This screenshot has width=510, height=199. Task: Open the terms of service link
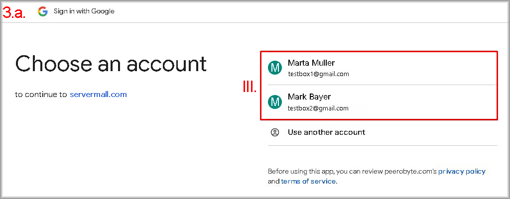[x=308, y=182]
